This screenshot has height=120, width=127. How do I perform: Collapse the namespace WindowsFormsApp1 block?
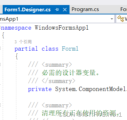[x=0, y=27]
